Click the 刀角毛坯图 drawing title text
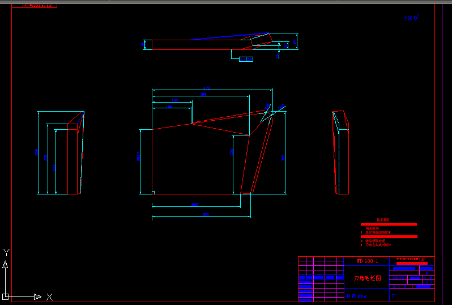The height and width of the screenshot is (305, 452). pyautogui.click(x=368, y=278)
